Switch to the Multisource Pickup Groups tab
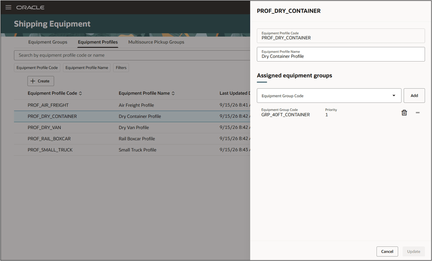This screenshot has height=261, width=432. (x=156, y=42)
